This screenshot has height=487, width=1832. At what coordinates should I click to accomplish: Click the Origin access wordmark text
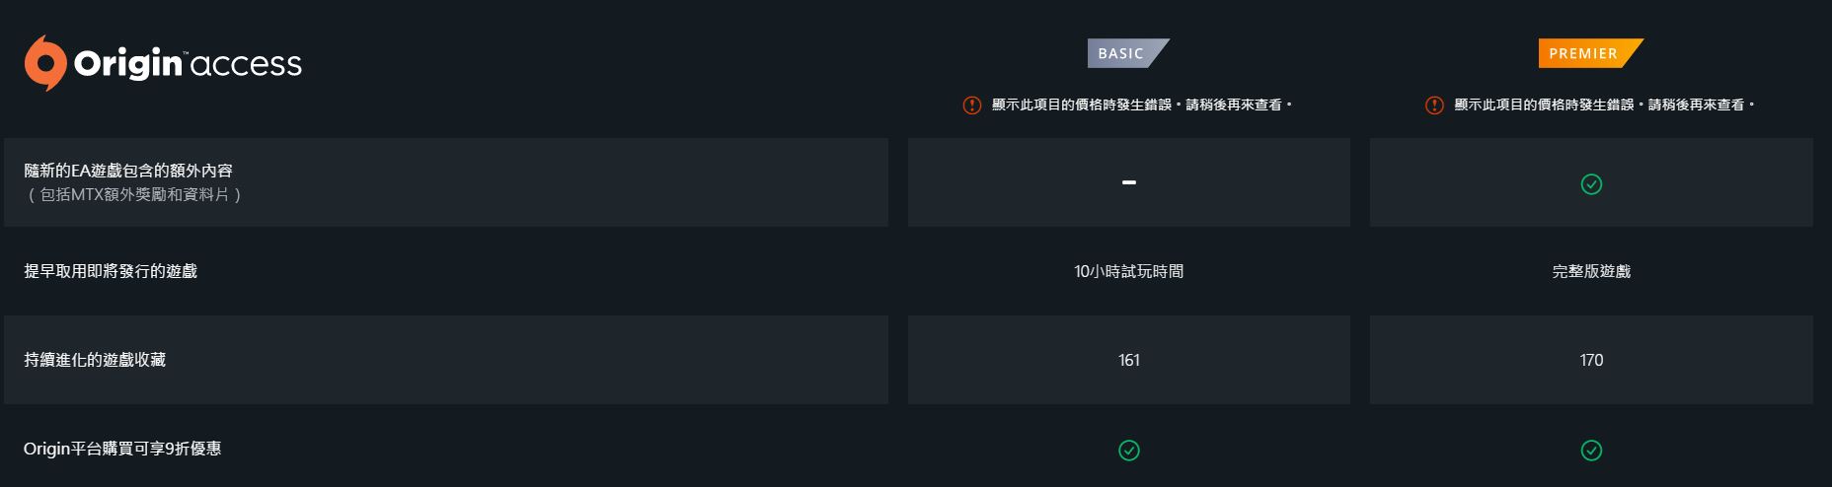pos(188,64)
